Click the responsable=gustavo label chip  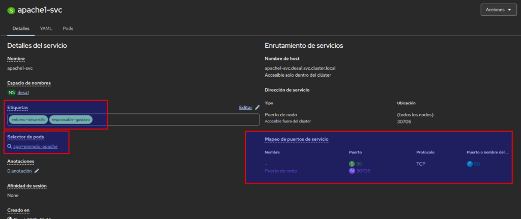71,119
